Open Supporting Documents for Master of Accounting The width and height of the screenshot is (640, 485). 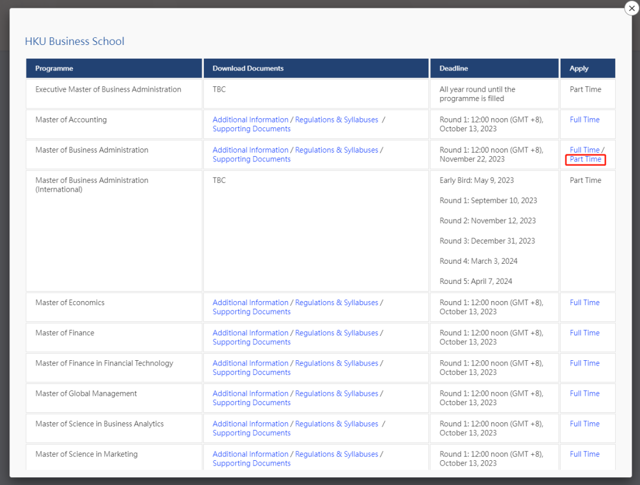[x=251, y=129]
